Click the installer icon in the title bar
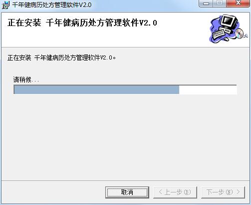This screenshot has width=251, height=205. point(5,5)
